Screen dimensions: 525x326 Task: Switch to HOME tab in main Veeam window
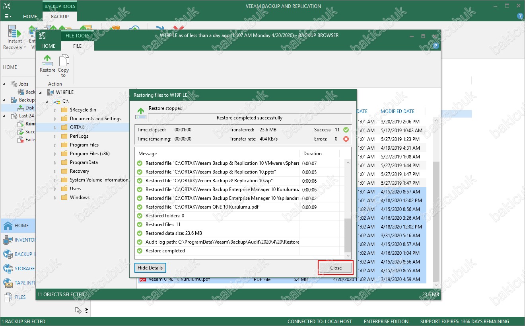(30, 17)
